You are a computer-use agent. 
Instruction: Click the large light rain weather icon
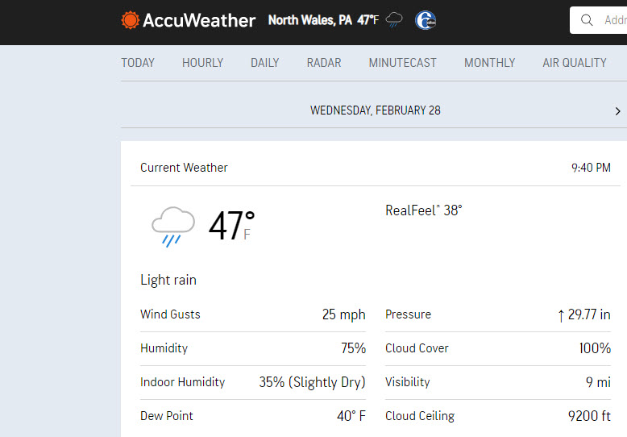coord(172,227)
